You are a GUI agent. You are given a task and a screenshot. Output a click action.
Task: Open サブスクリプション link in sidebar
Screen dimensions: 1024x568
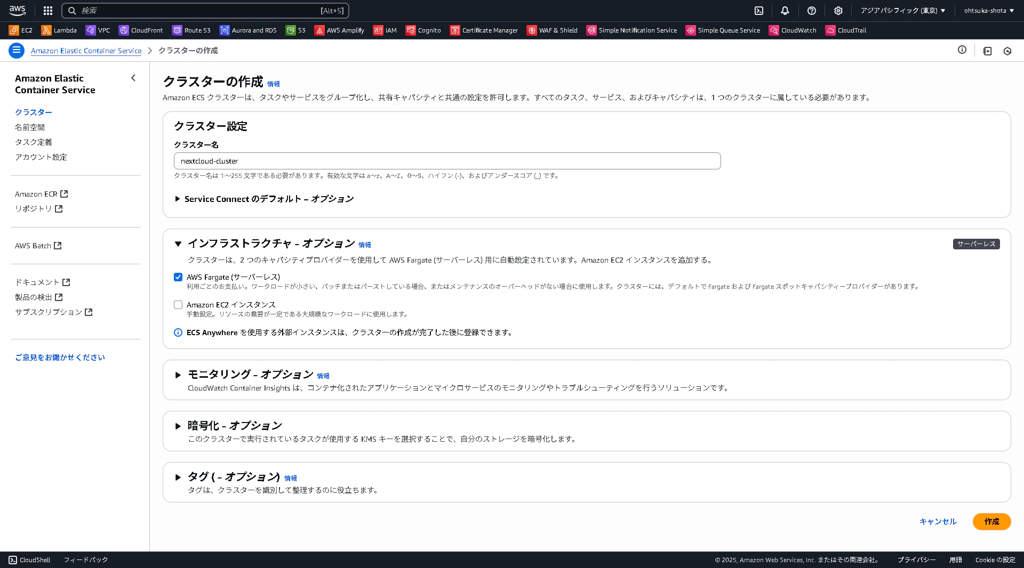coord(54,312)
